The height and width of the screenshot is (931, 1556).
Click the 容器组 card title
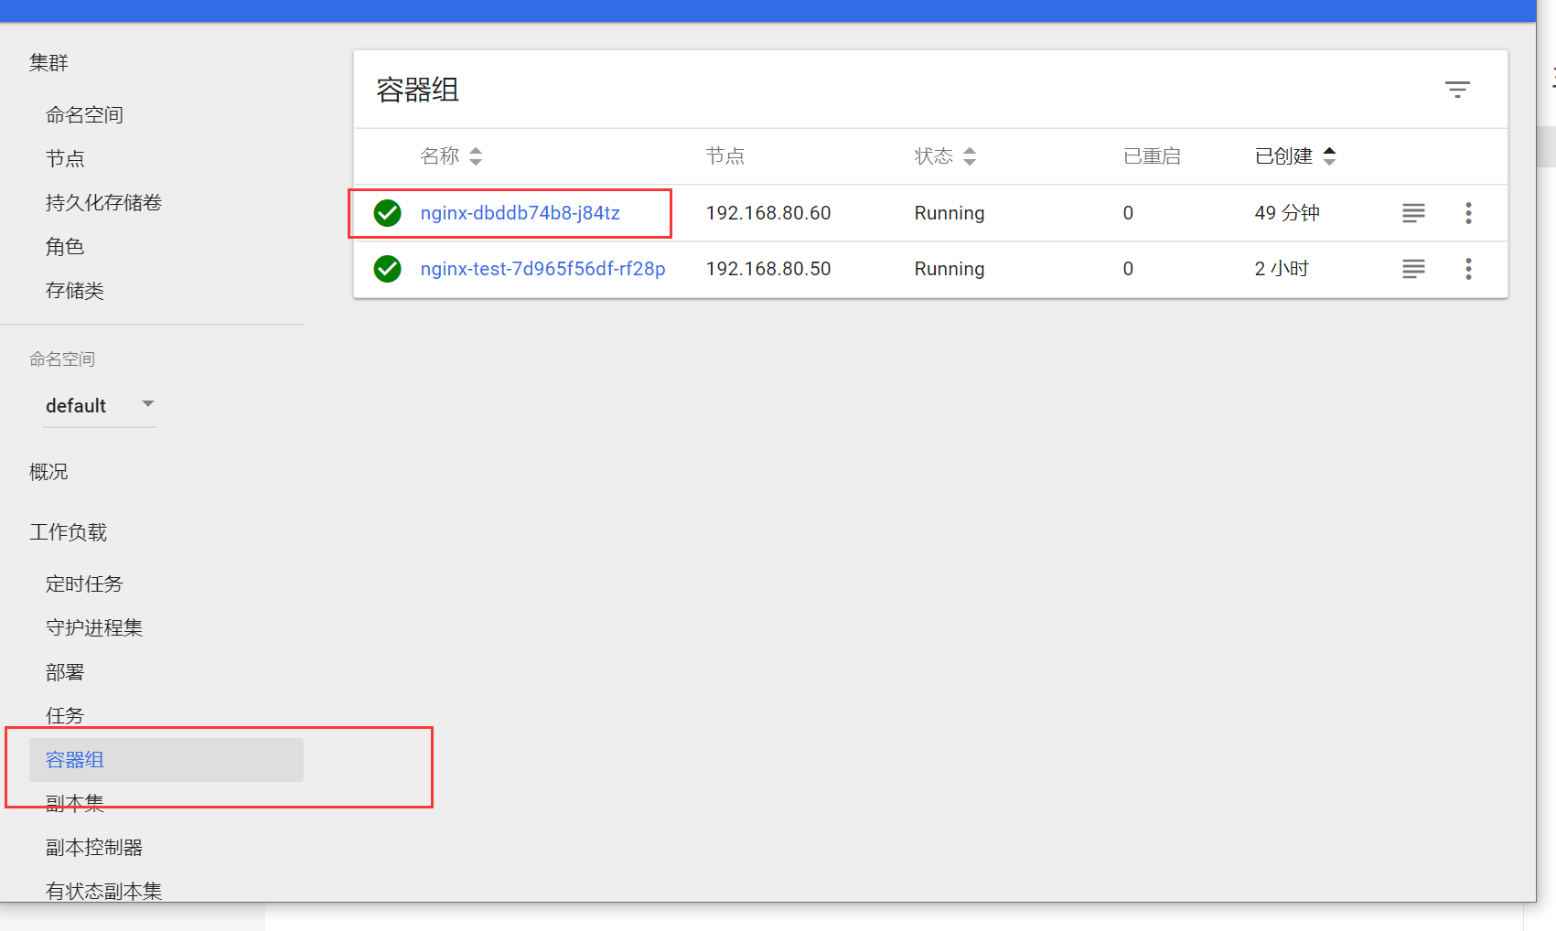click(x=417, y=91)
